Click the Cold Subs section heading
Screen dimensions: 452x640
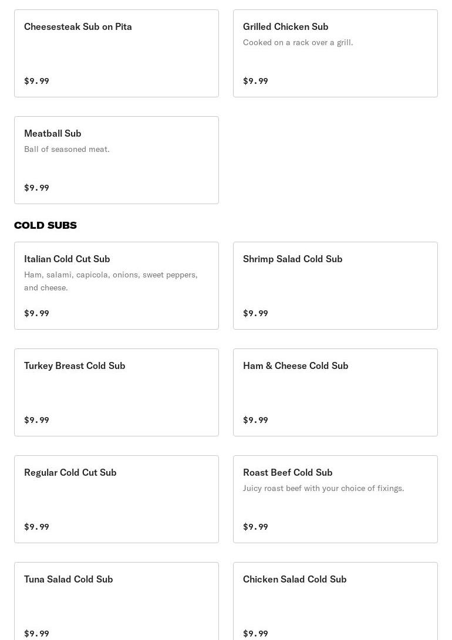tap(45, 225)
